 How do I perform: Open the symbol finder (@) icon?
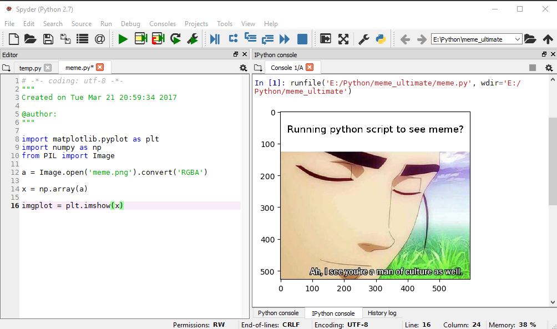point(100,39)
